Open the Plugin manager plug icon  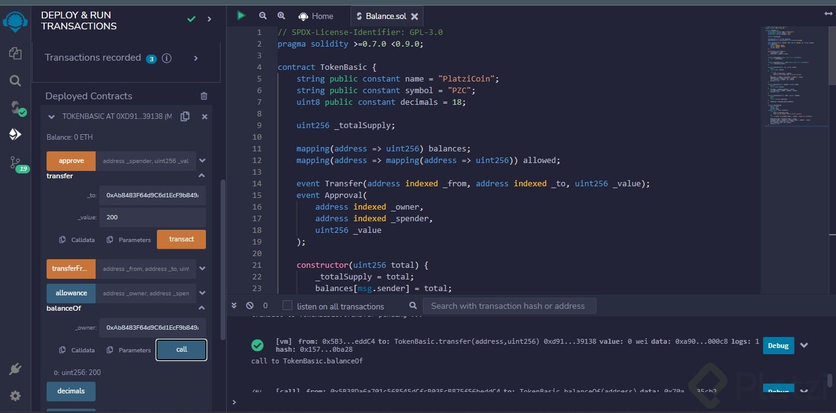[x=15, y=369]
